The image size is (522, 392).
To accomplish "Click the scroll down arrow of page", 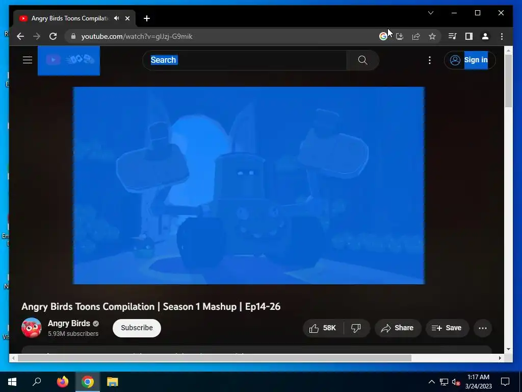I will click(508, 349).
